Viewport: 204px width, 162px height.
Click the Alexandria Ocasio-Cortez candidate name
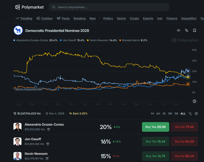click(x=44, y=125)
